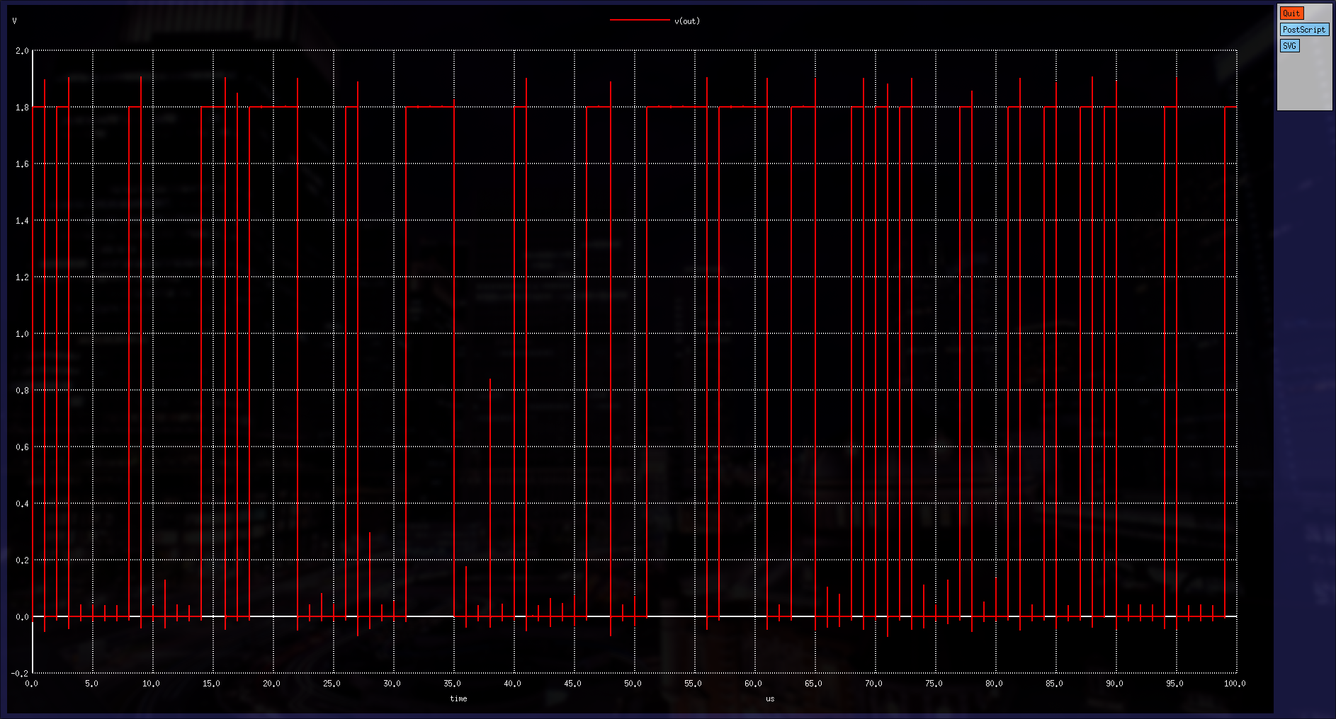Click the 1.0 y-axis tick value

point(22,334)
